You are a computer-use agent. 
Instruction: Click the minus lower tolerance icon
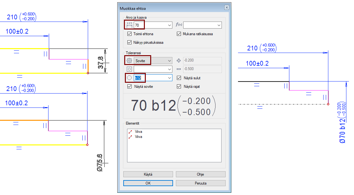[x=179, y=69]
